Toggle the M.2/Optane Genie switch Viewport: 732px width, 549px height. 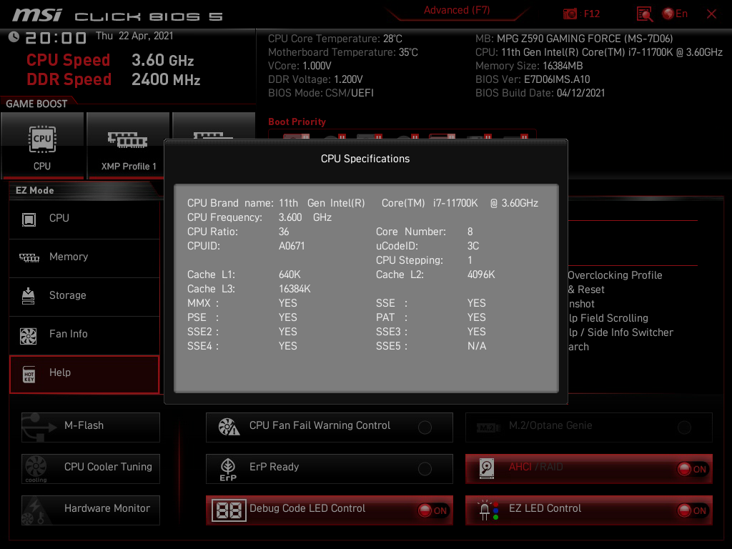tap(684, 427)
